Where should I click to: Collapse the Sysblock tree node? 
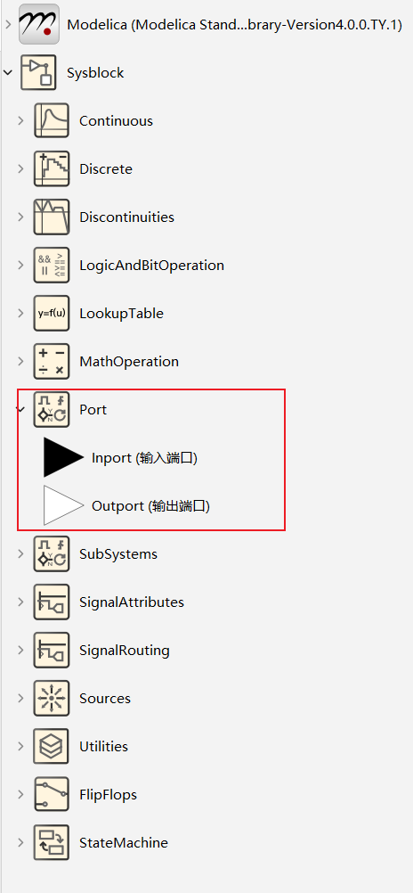(7, 72)
